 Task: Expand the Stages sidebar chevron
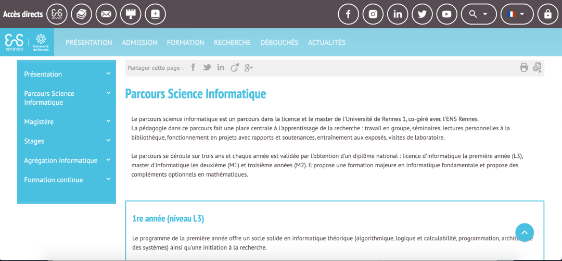click(x=108, y=141)
